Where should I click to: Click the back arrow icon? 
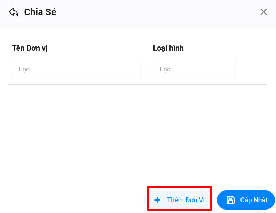pyautogui.click(x=14, y=12)
